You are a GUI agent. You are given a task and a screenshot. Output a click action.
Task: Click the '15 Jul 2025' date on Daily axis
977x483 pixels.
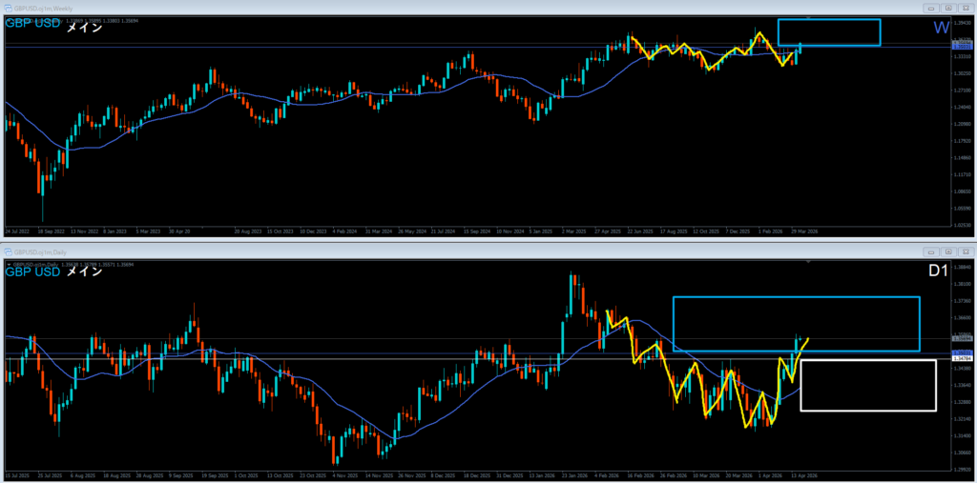pyautogui.click(x=18, y=475)
